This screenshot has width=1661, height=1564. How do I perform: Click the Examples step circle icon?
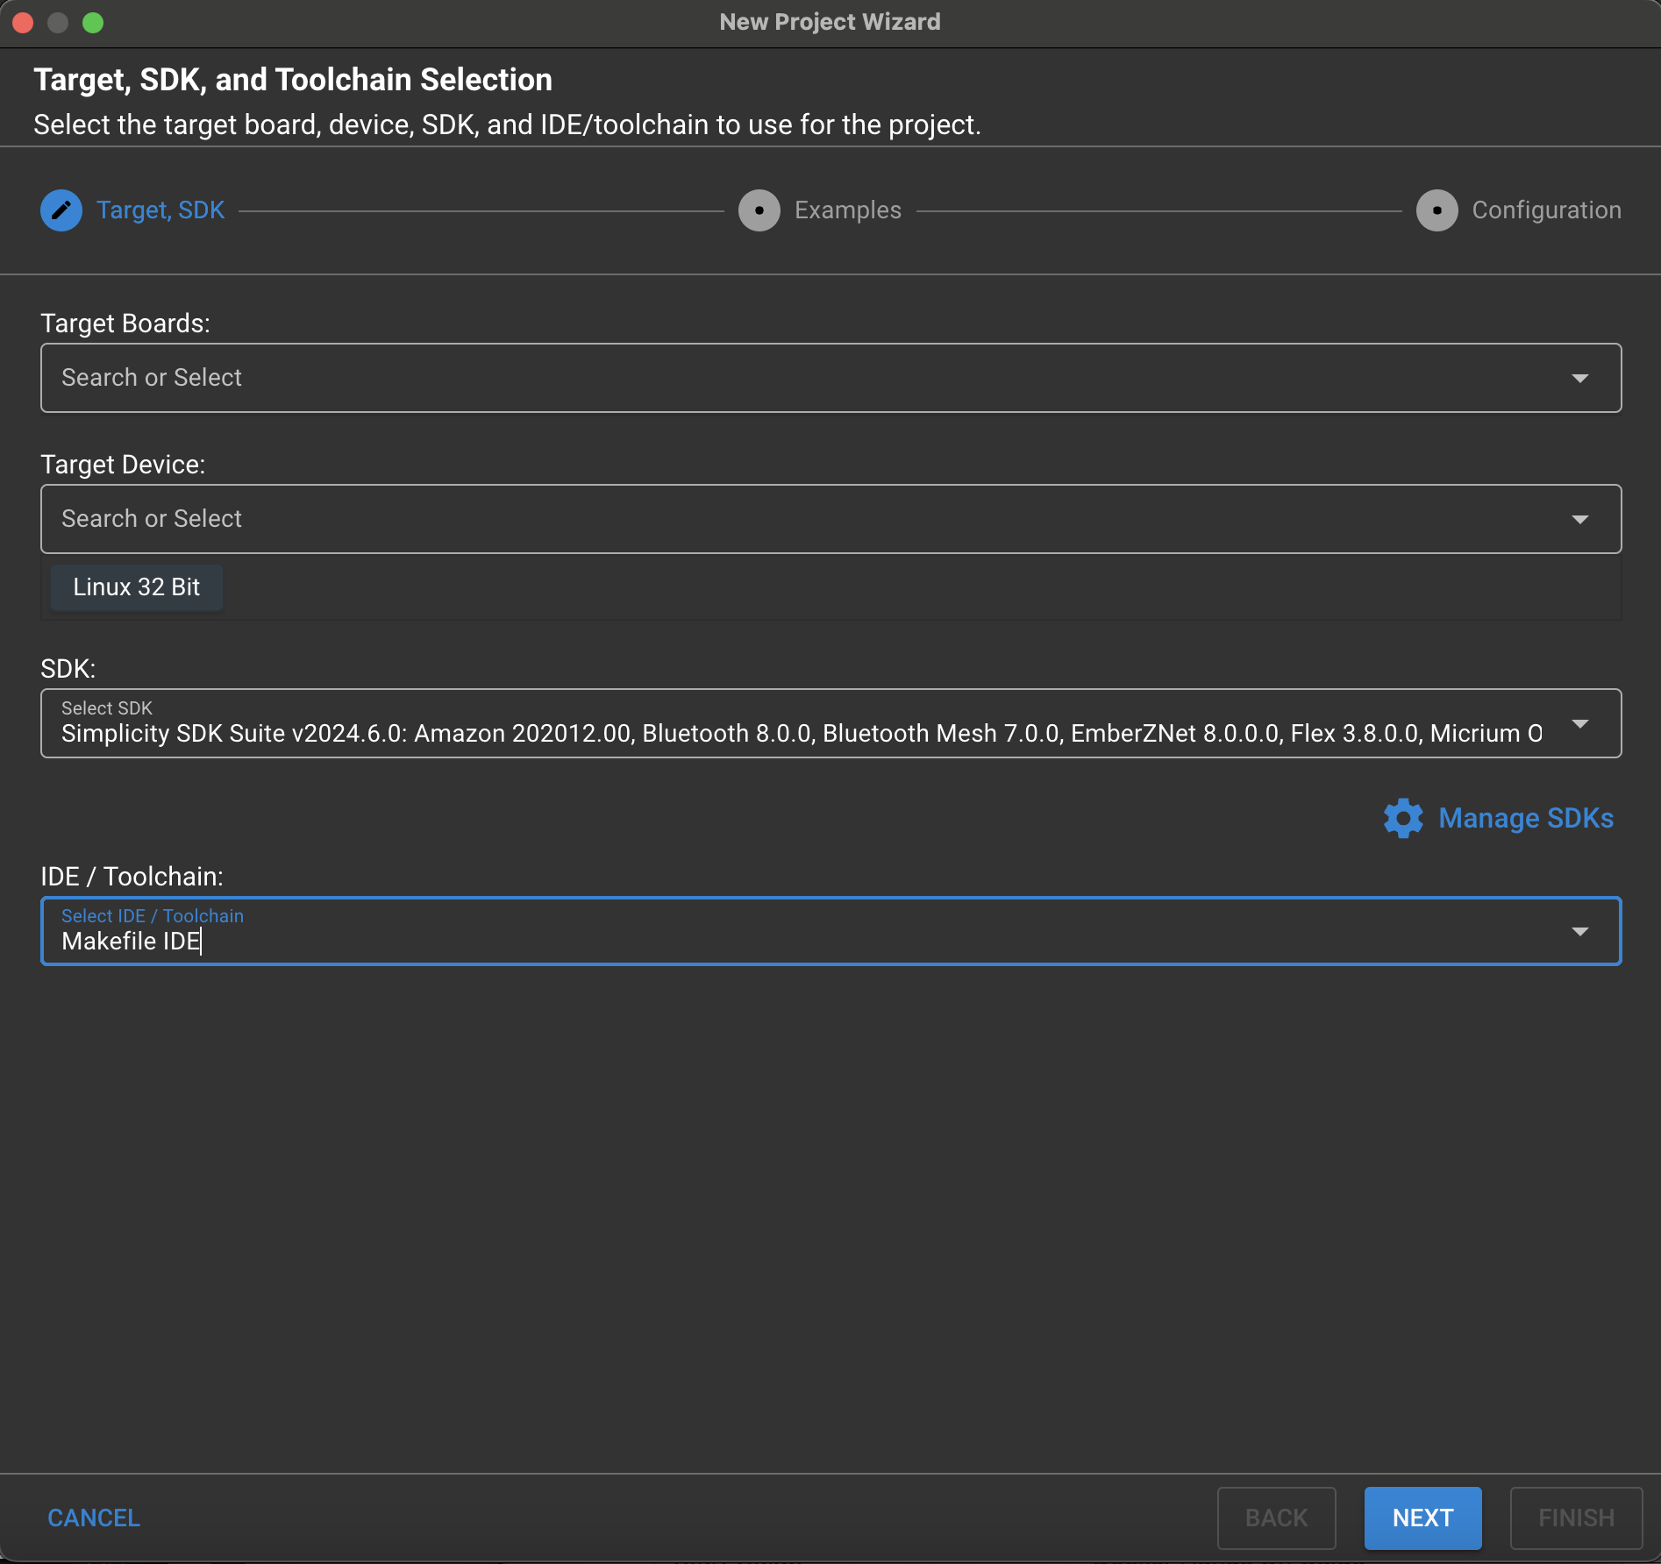coord(759,210)
